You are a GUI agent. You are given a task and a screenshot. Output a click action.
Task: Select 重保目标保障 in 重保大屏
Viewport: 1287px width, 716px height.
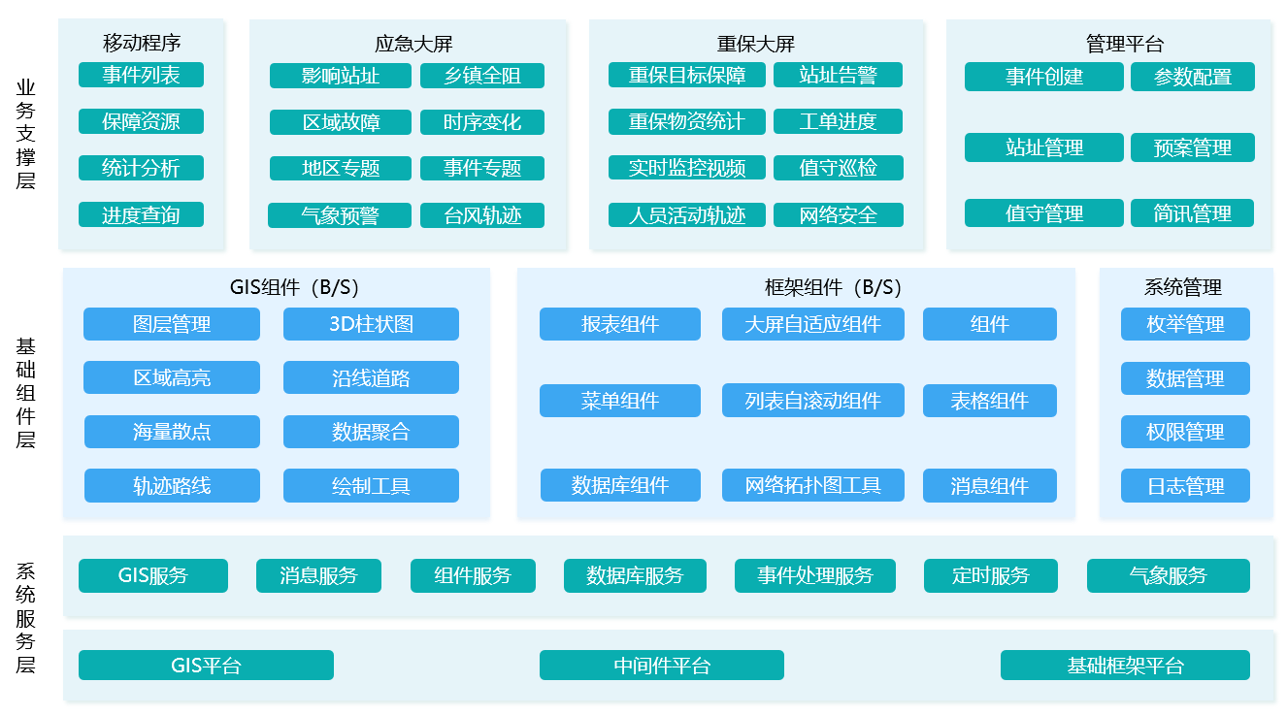coord(686,75)
